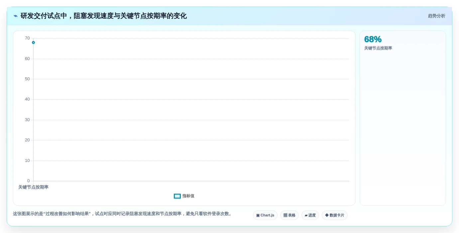Click the y-axis tick label 10
459x233 pixels.
click(27, 161)
